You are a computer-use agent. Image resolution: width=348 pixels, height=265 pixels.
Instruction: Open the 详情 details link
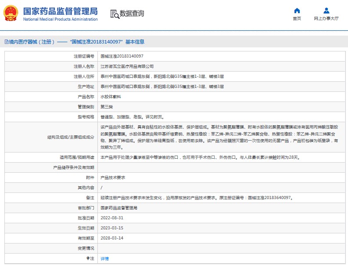tap(104, 258)
